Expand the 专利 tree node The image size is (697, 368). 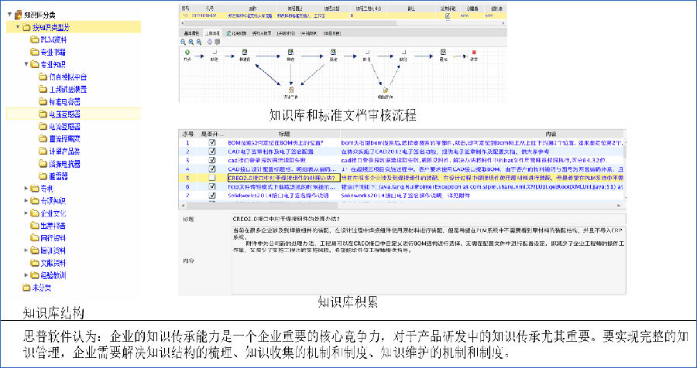coord(26,188)
